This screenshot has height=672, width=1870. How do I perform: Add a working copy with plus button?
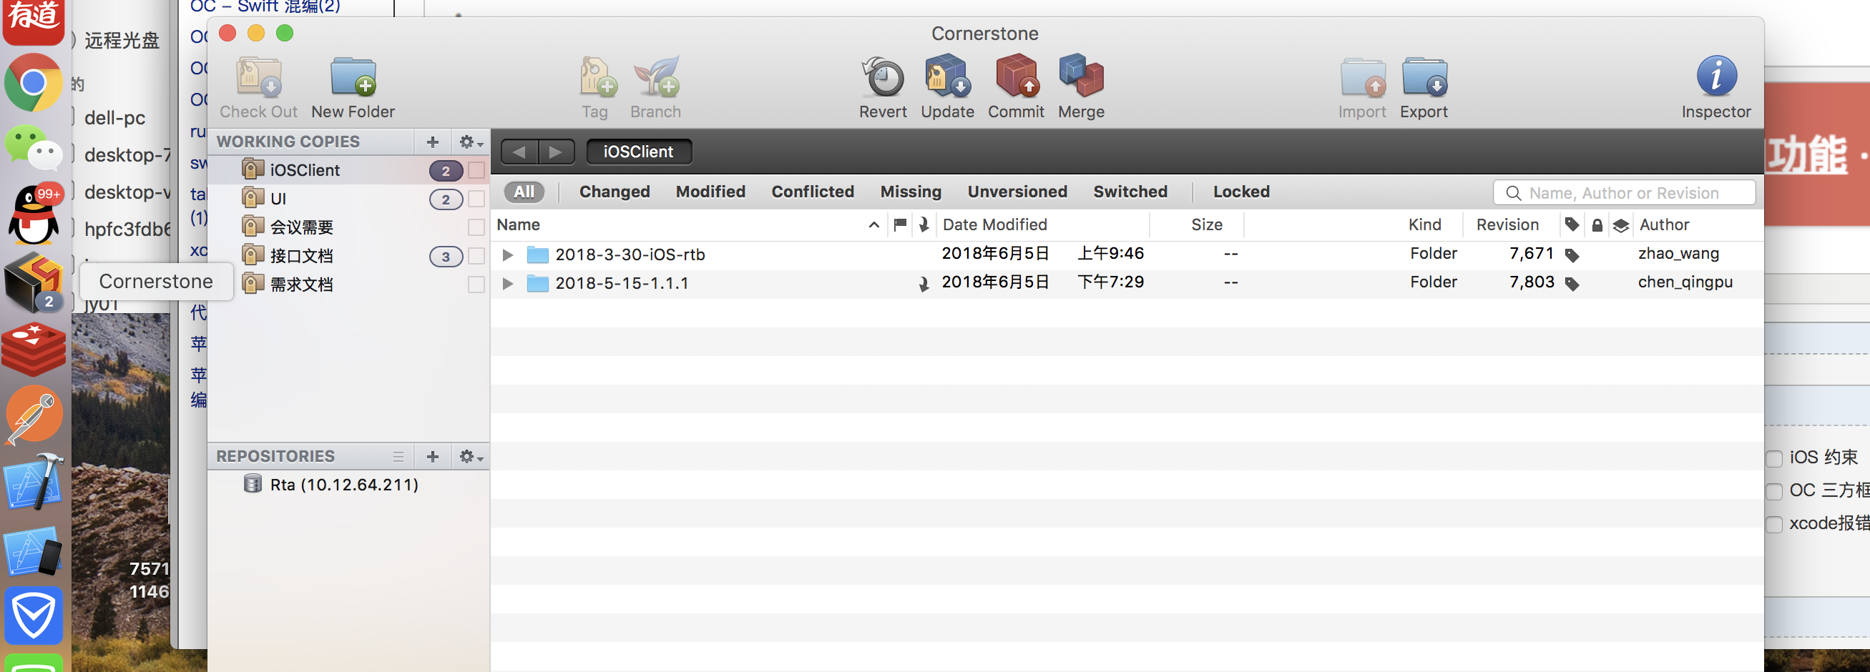point(433,142)
